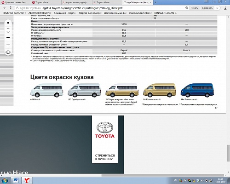The width and height of the screenshot is (230, 184).
Task: Click 'Полная масса транспортного средства' row label
Action: (x=52, y=24)
